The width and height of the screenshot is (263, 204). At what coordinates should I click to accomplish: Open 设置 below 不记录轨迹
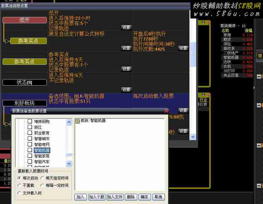(x=126, y=89)
